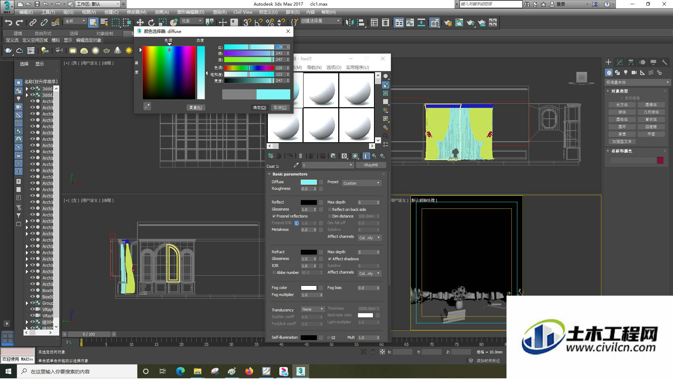Open the Utilities wrench tab
673x379 pixels.
coord(664,62)
